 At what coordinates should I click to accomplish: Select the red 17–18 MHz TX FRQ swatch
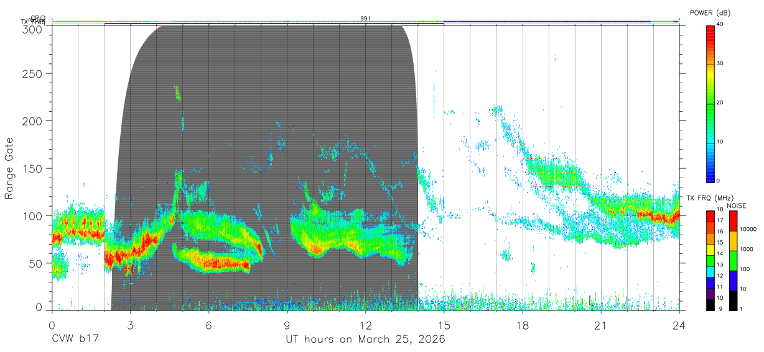coord(710,216)
